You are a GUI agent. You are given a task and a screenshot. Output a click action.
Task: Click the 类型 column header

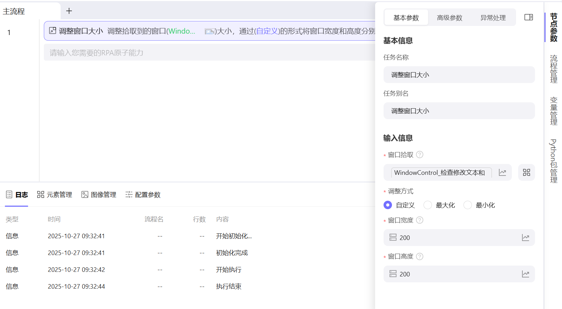(x=12, y=219)
